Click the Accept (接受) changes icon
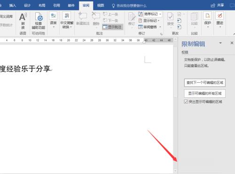The image size is (235, 174). (x=170, y=16)
